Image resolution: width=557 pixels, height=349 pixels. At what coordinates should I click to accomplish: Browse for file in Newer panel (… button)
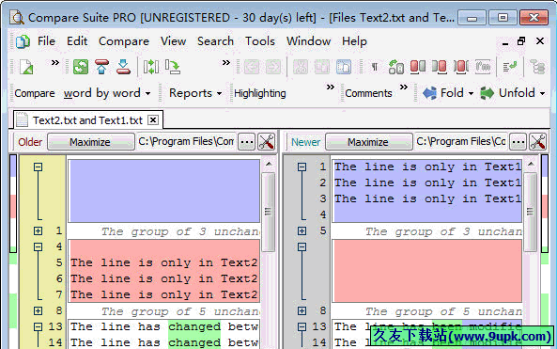coord(518,142)
